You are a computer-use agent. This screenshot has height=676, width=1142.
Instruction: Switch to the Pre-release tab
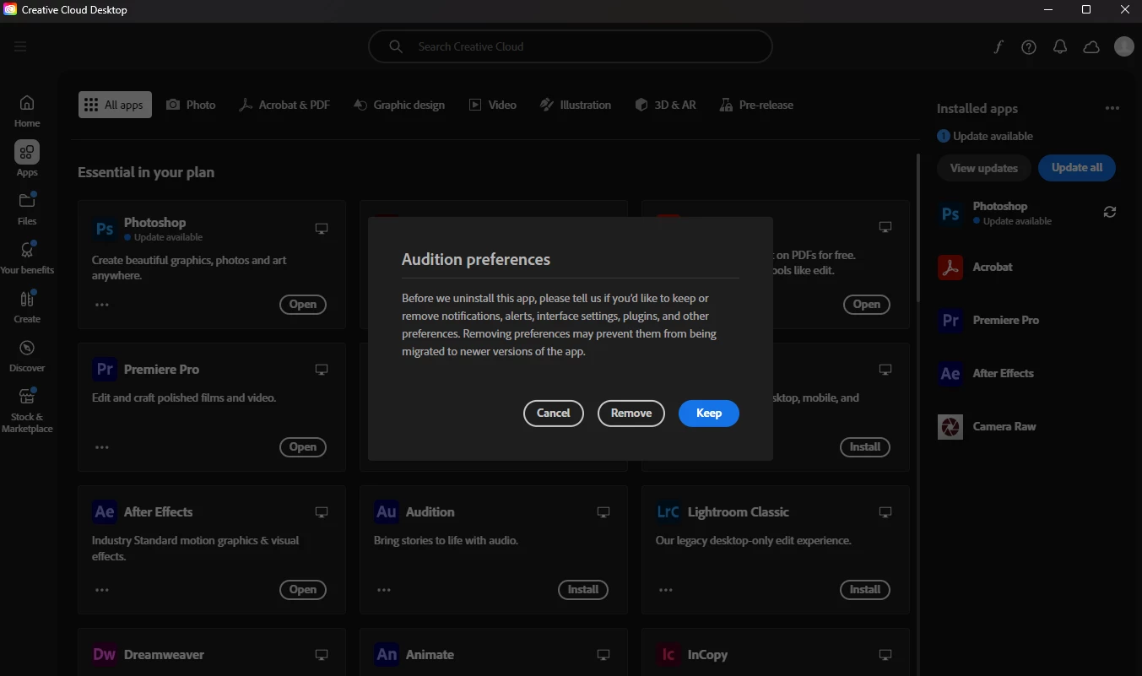(756, 105)
